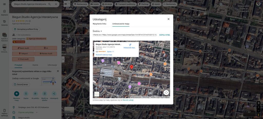Screen dimensions: 263x119
Task: Open Rybnik & Katowice recent item
Action: coord(5,37)
